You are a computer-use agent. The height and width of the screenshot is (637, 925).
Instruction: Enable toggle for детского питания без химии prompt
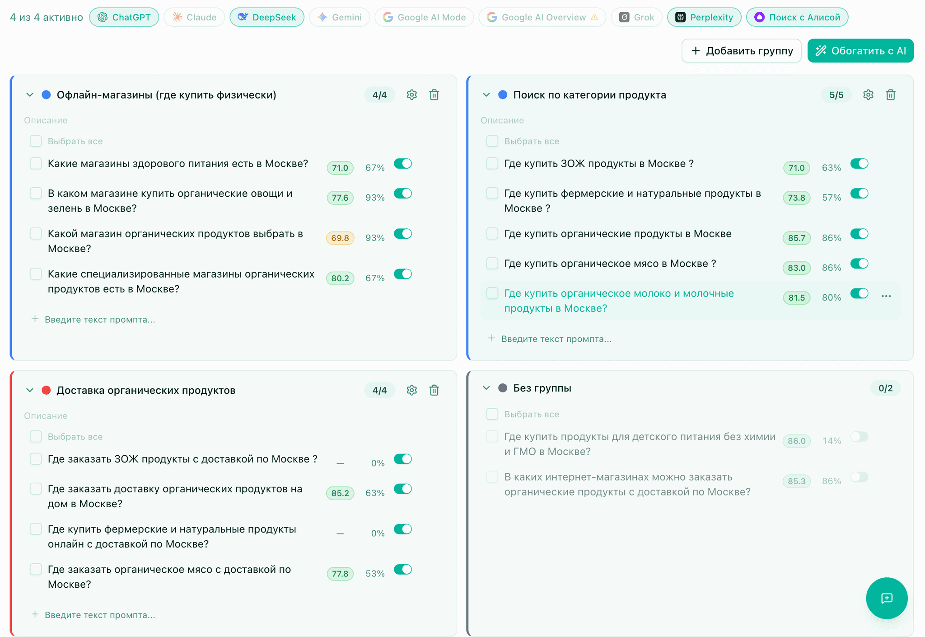[860, 437]
